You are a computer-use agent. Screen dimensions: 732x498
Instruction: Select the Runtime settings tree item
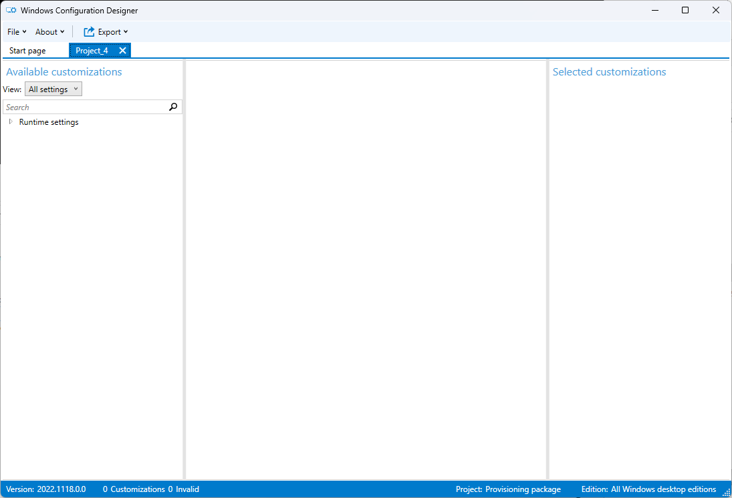49,122
